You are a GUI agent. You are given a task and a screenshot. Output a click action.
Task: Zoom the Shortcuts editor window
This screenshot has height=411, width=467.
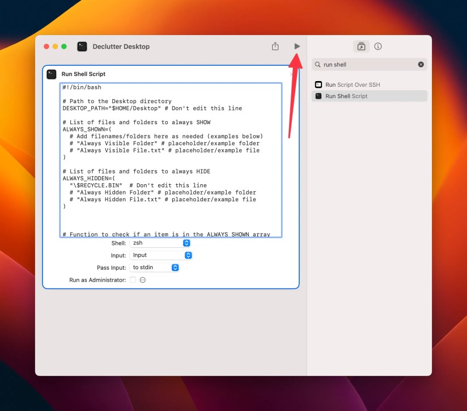click(x=63, y=46)
